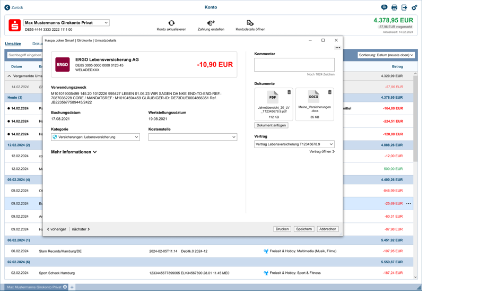This screenshot has width=480, height=301.
Task: Click the printer icon in header
Action: [x=394, y=7]
